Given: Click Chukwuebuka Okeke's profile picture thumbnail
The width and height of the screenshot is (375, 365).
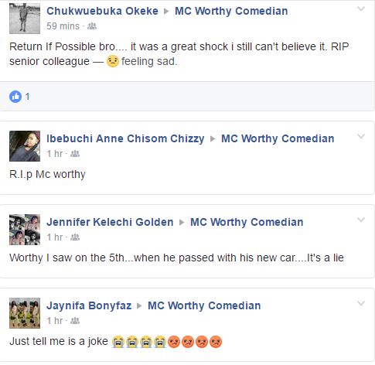Looking at the screenshot, I should tap(25, 19).
